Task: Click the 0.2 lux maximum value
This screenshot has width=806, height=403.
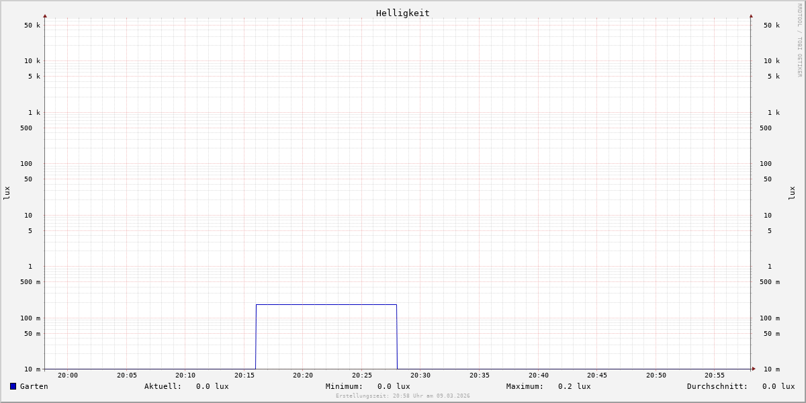Action: 574,386
